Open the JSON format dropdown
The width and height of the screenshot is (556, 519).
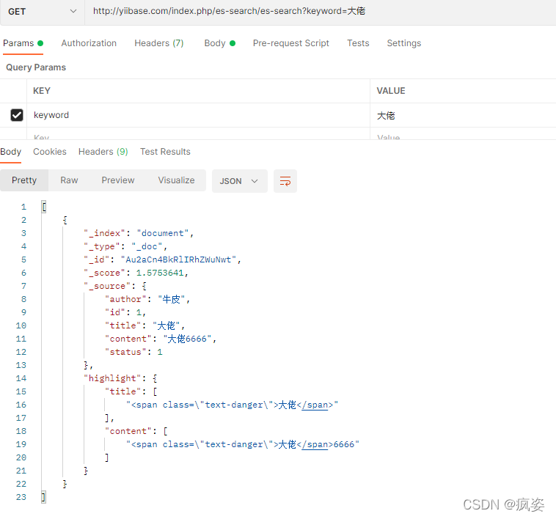coord(239,181)
